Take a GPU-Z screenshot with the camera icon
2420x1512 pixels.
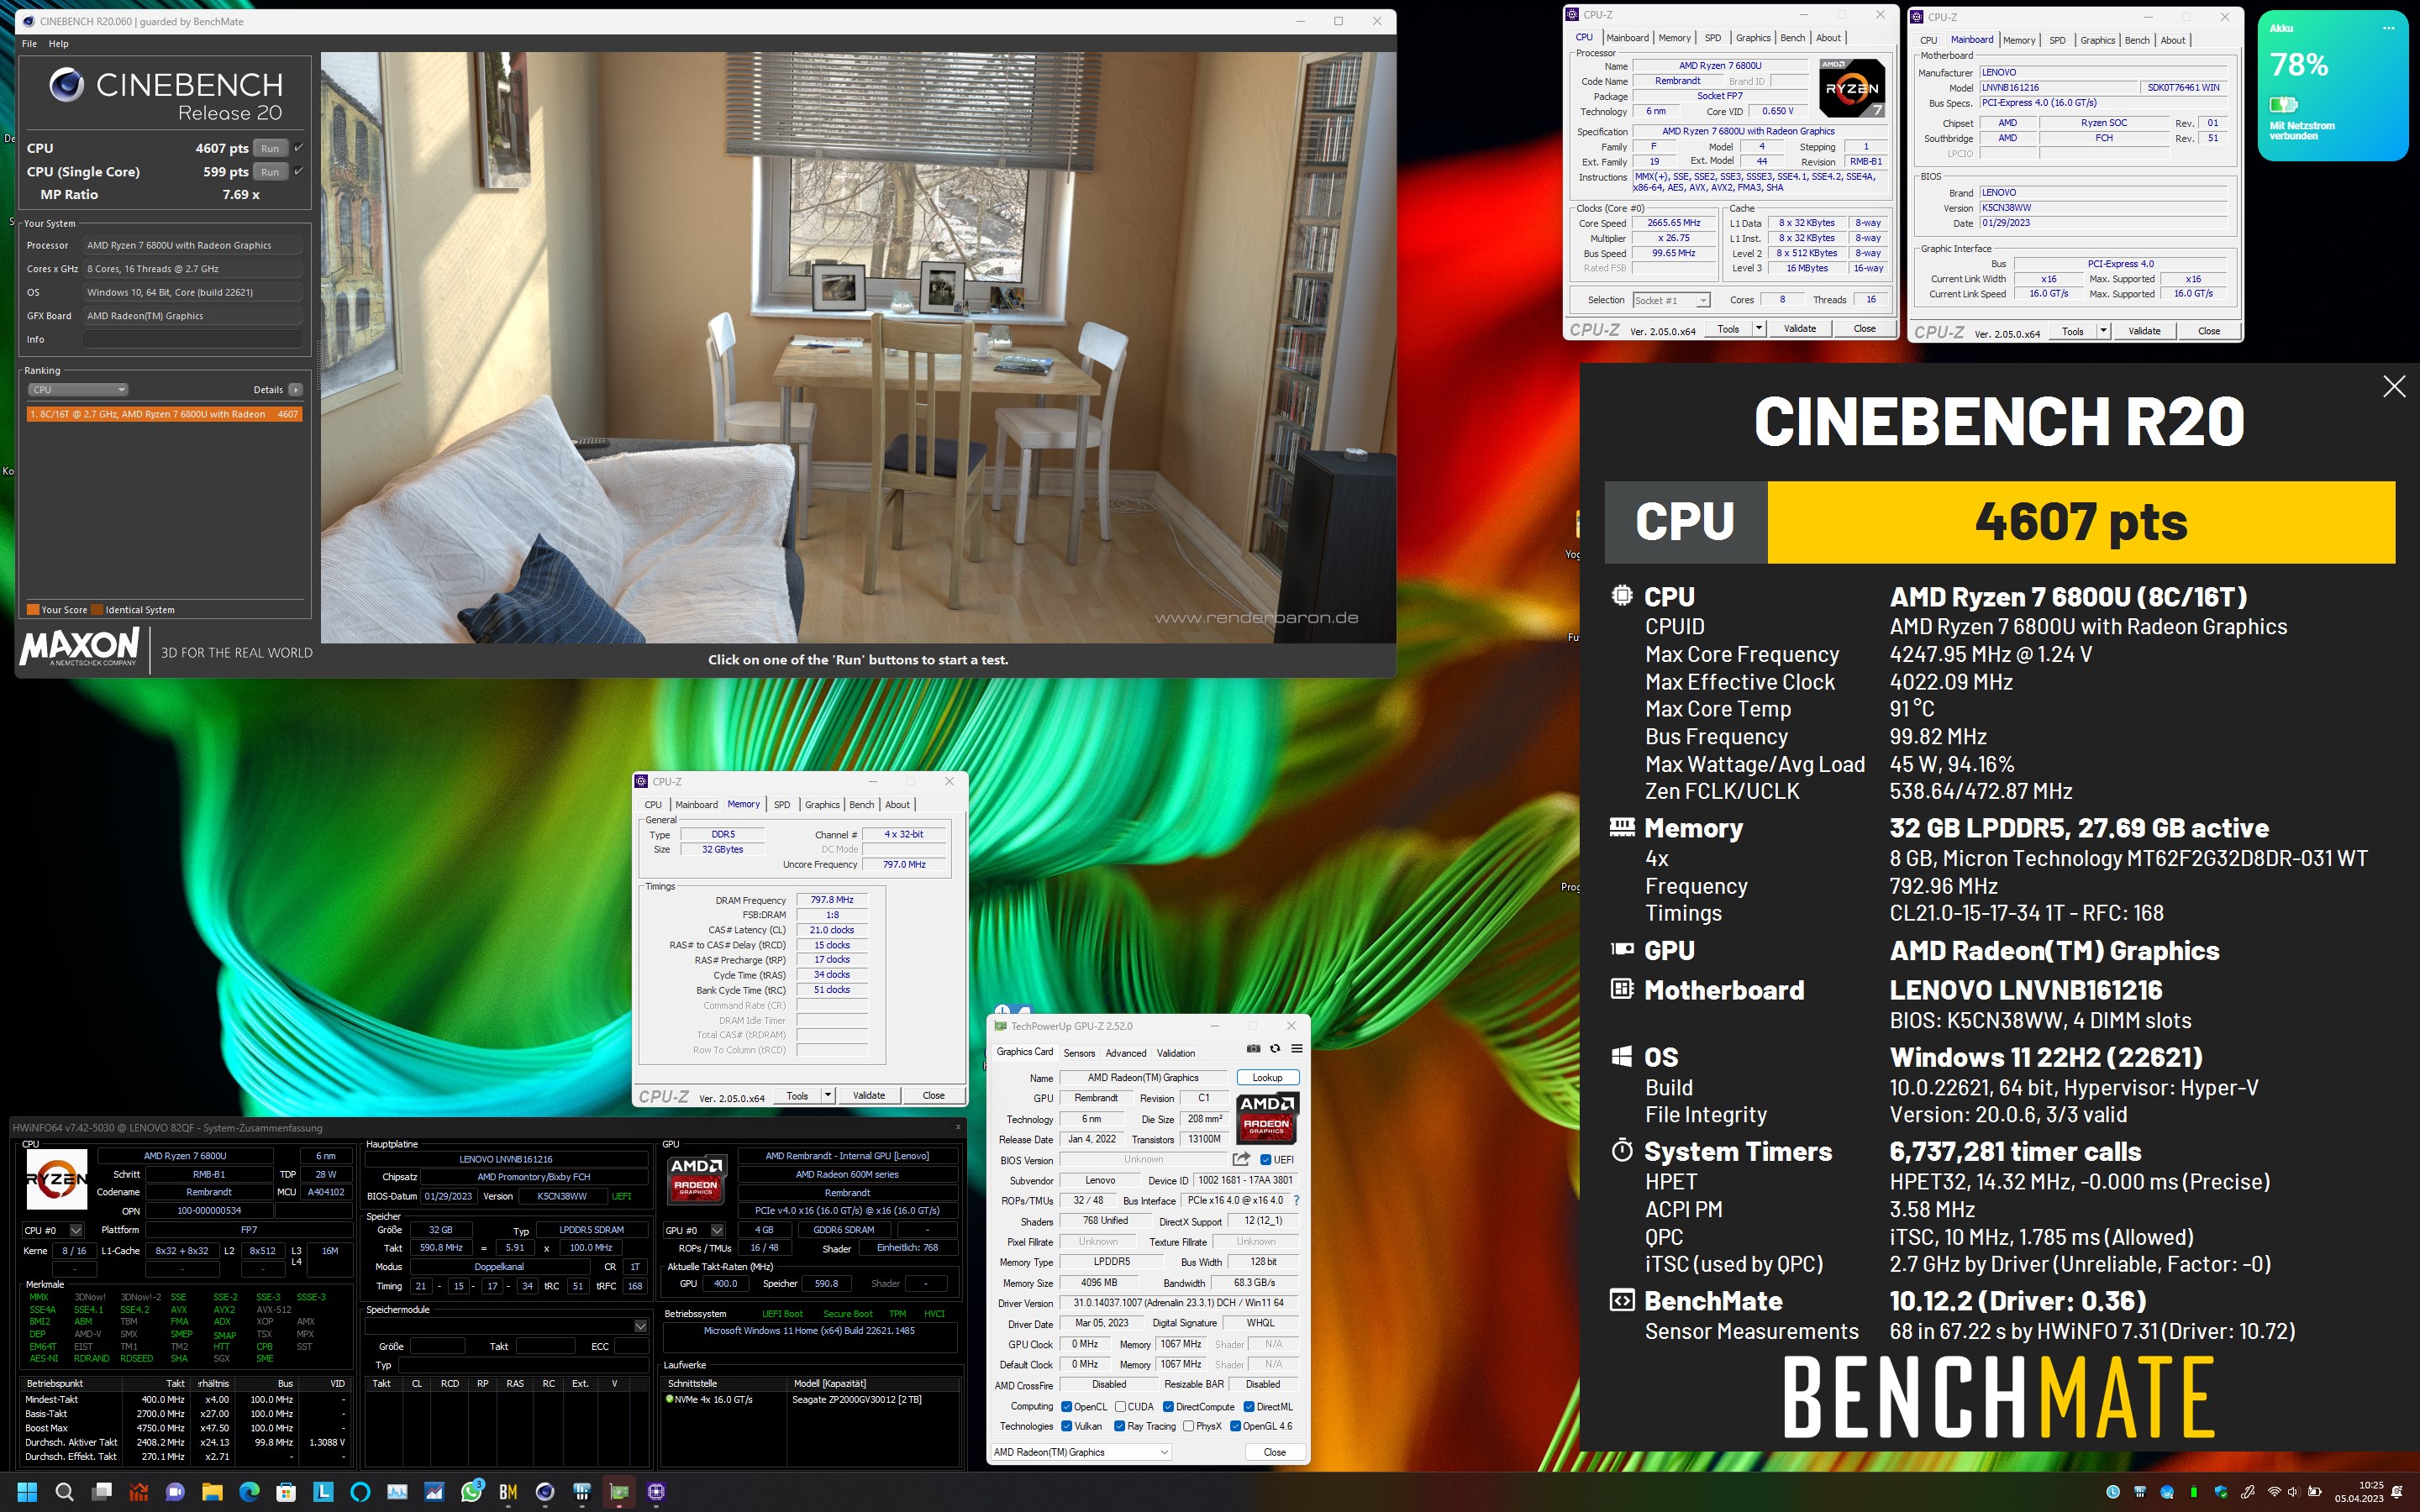click(1253, 1049)
